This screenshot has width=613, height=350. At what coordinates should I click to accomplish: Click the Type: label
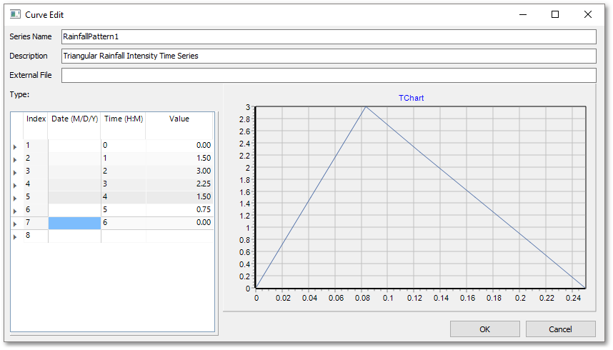click(19, 94)
